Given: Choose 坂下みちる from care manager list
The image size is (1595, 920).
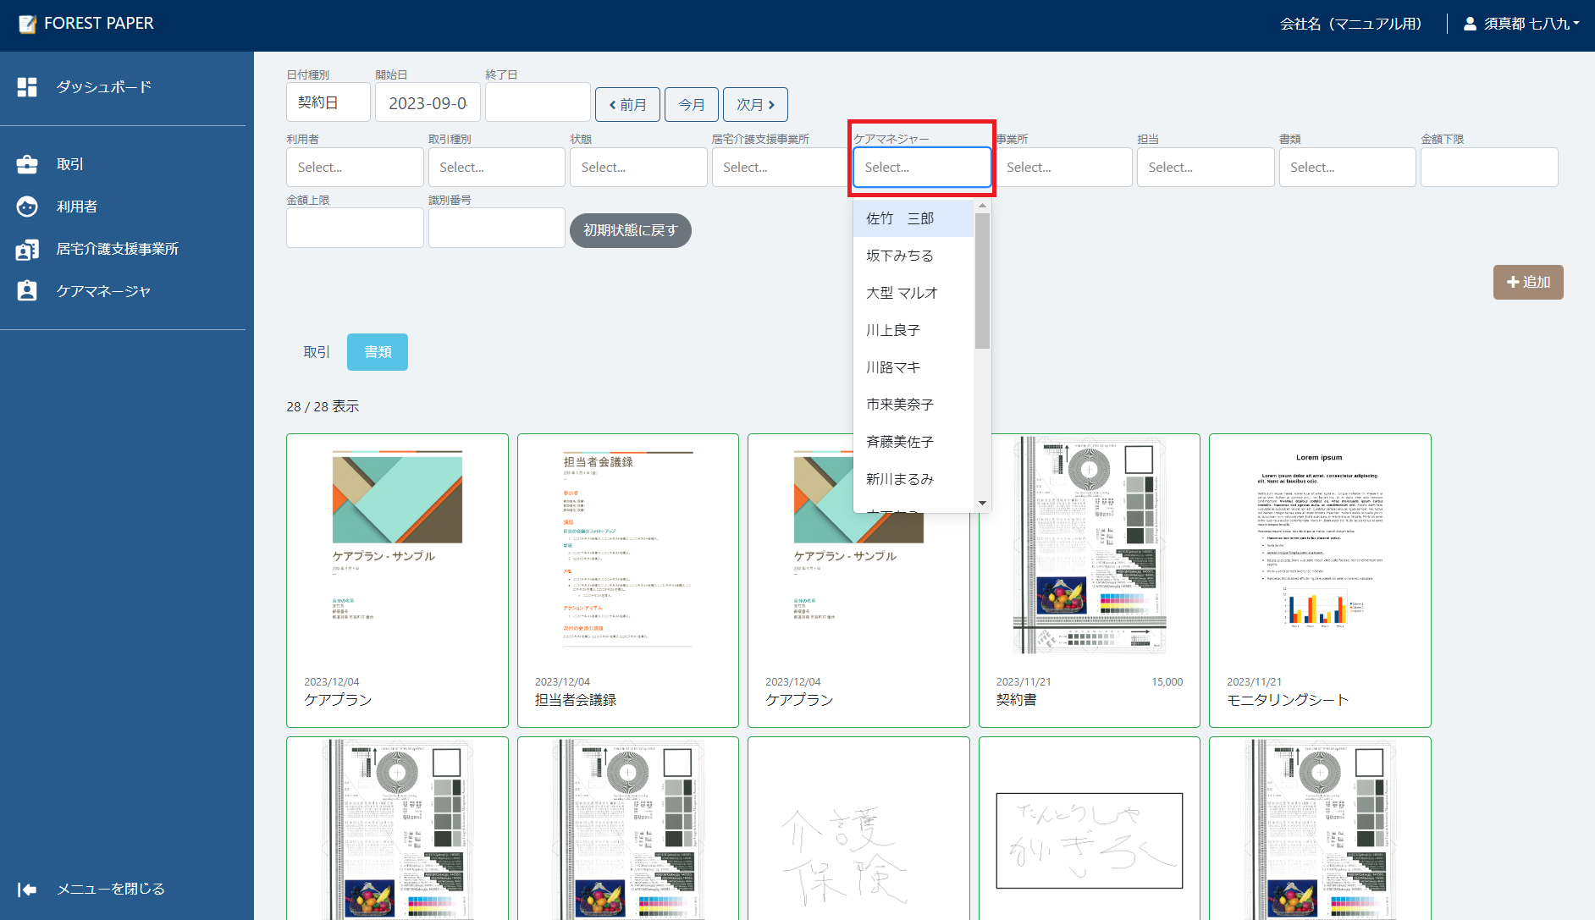Looking at the screenshot, I should (900, 256).
